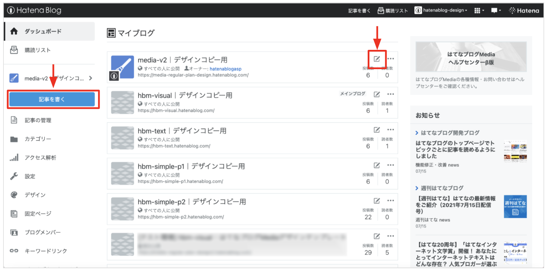Open the speech bubble notifications icon
Screen dimensions: 548x271
tap(496, 11)
